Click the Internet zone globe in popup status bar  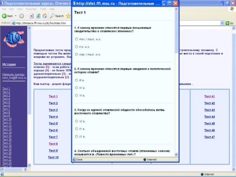[x=145, y=160]
